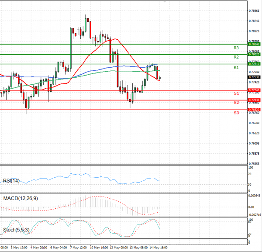Click the 7 May 12:00 time label
Screen dimensions: 262x252
point(78,248)
